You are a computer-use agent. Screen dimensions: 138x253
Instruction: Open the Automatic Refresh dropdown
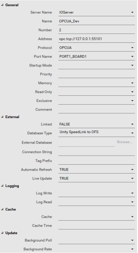coord(97,170)
